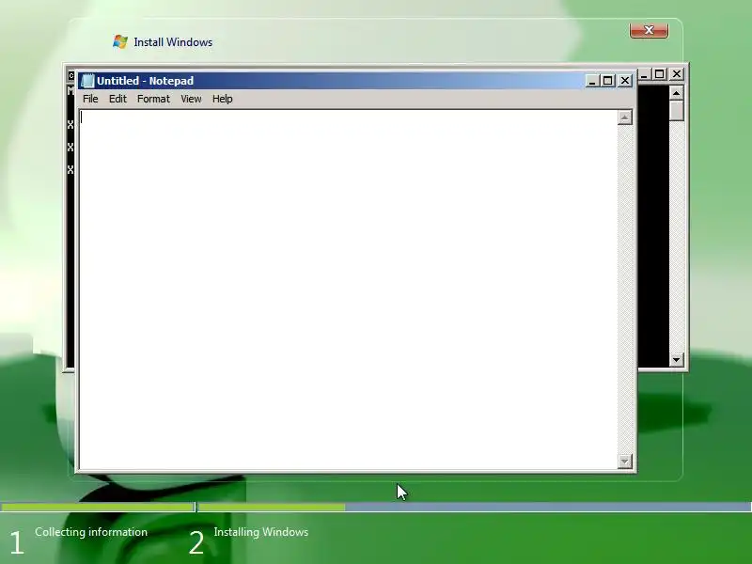
Task: Click the Collecting information progress bar
Action: click(98, 507)
